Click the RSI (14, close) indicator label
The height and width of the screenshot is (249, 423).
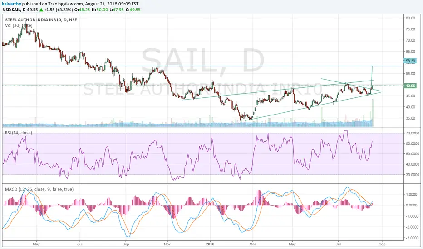pos(18,133)
